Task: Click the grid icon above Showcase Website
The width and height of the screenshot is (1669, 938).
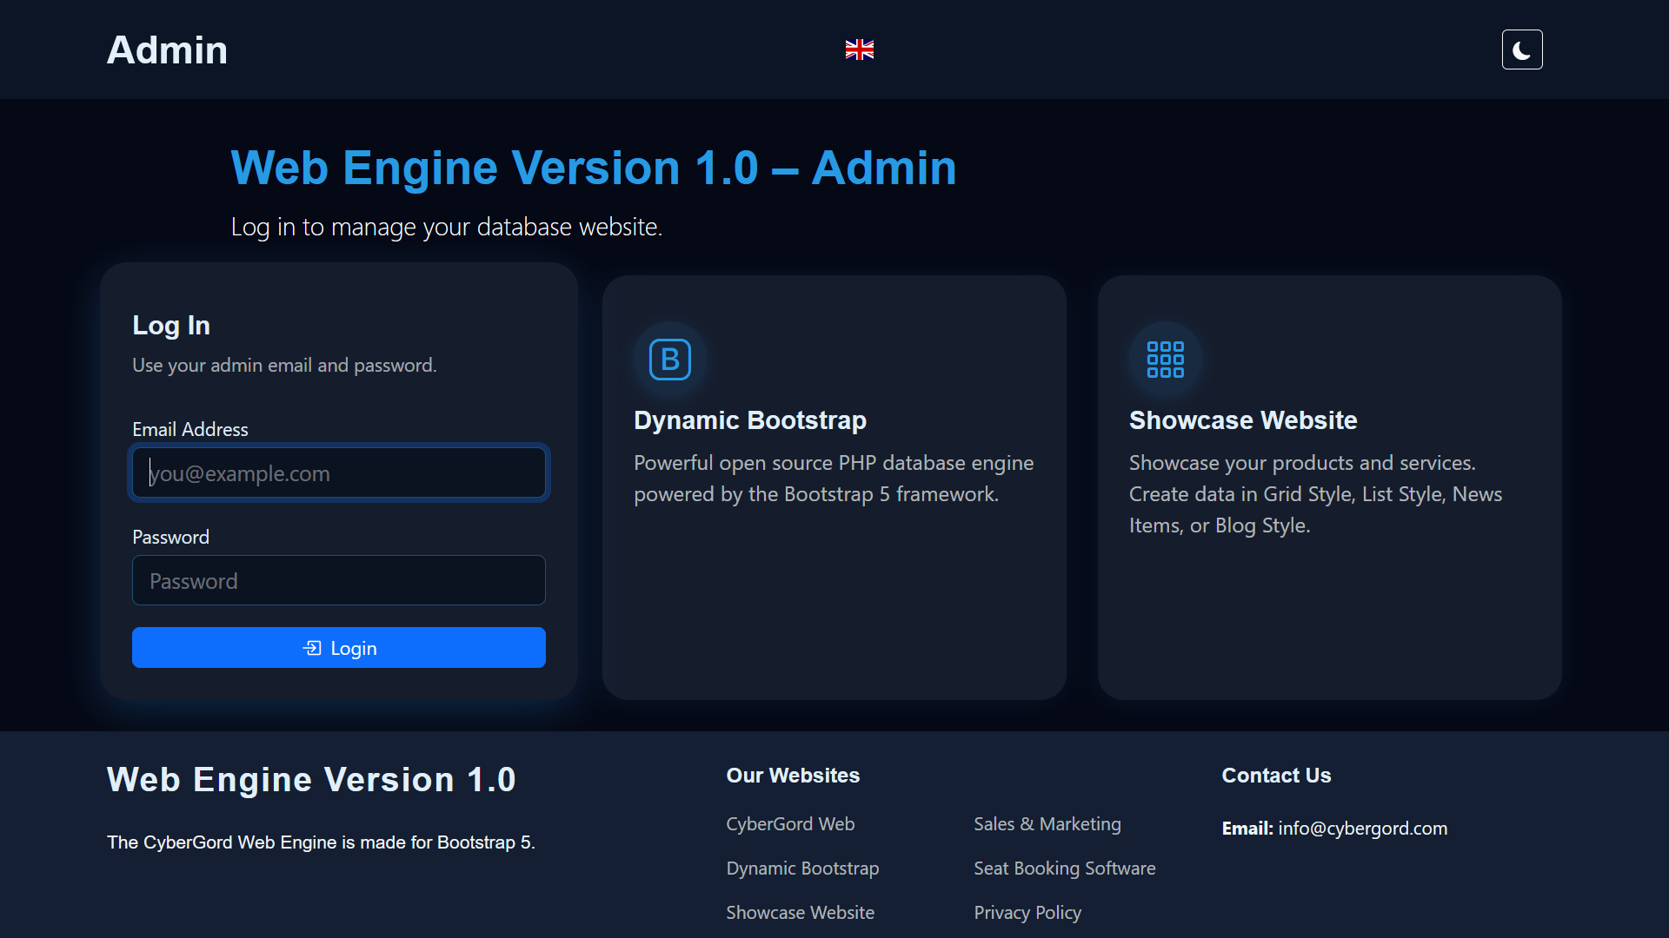Action: (1166, 359)
